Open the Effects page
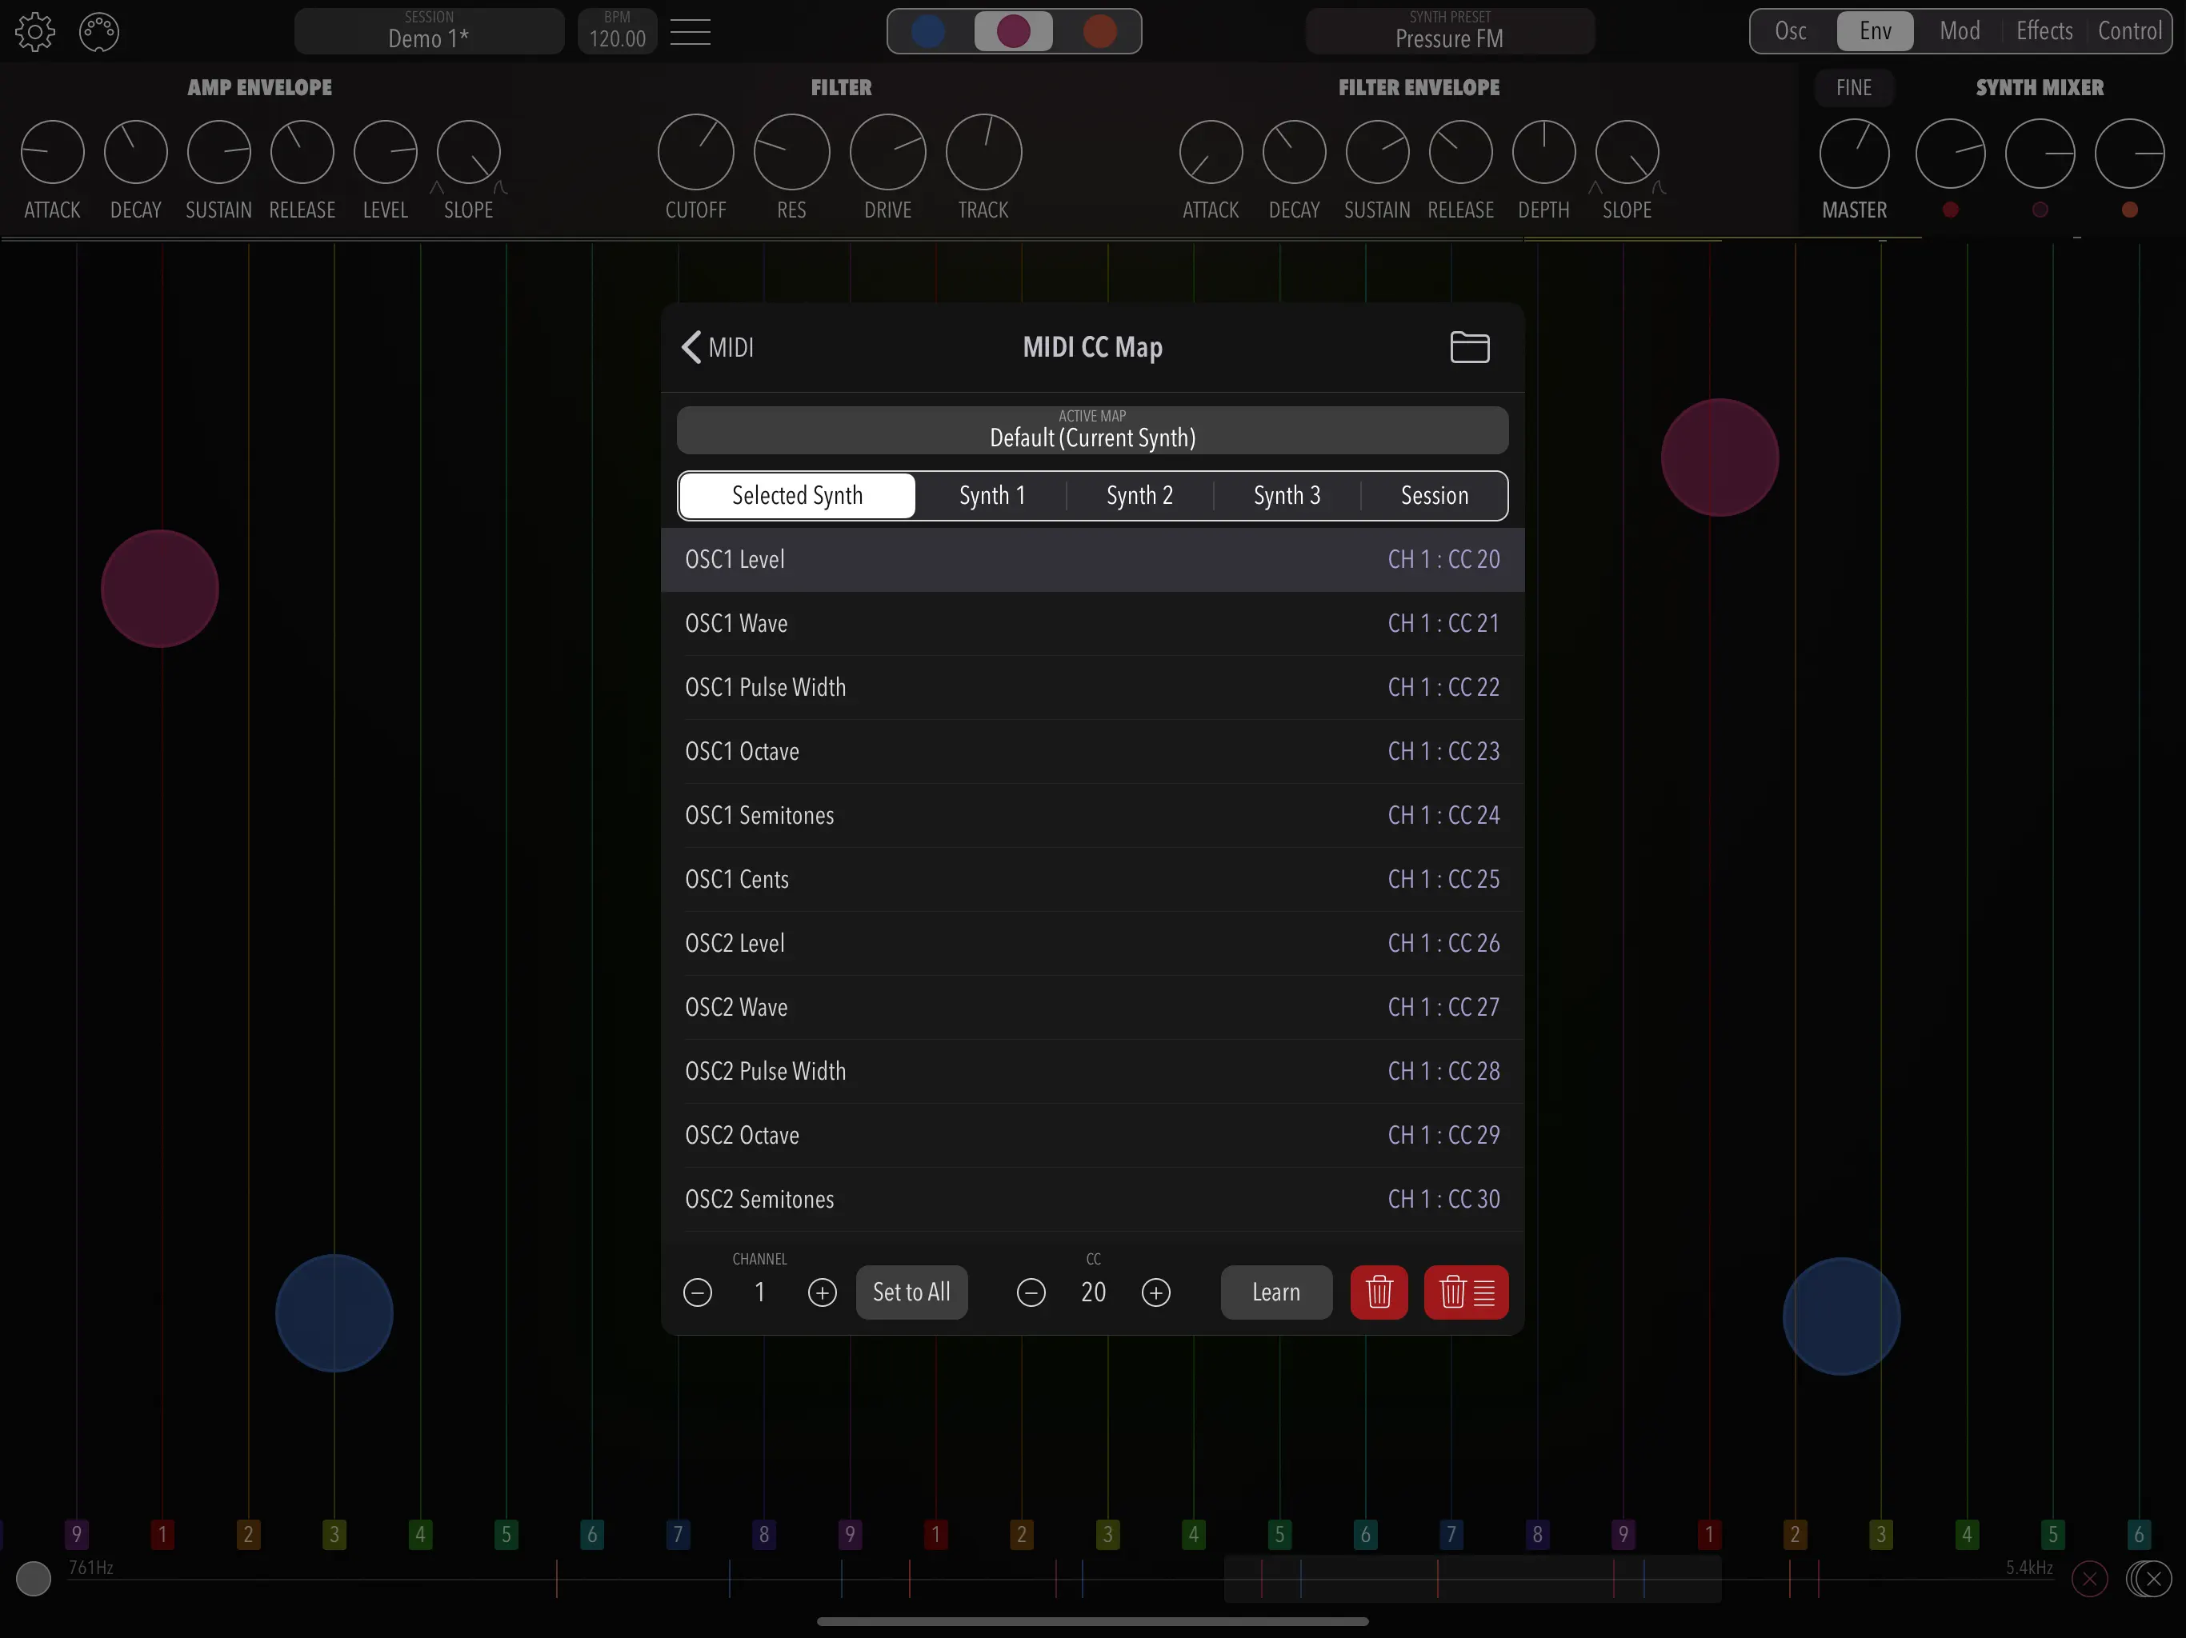The width and height of the screenshot is (2186, 1638). [x=2043, y=30]
